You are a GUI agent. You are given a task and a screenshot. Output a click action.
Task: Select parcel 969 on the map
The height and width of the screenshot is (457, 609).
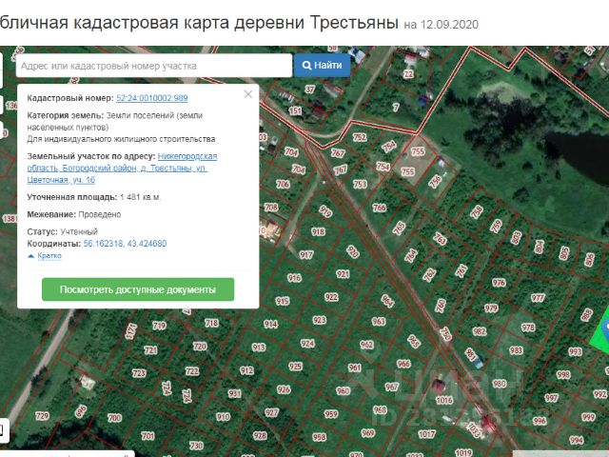(x=368, y=432)
